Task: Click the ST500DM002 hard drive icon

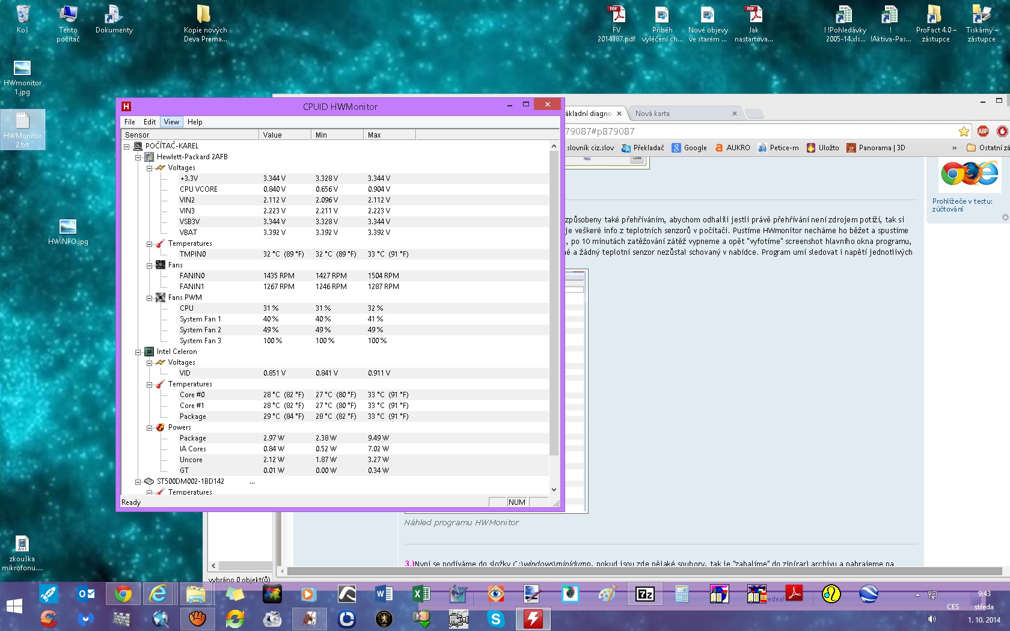Action: click(149, 481)
